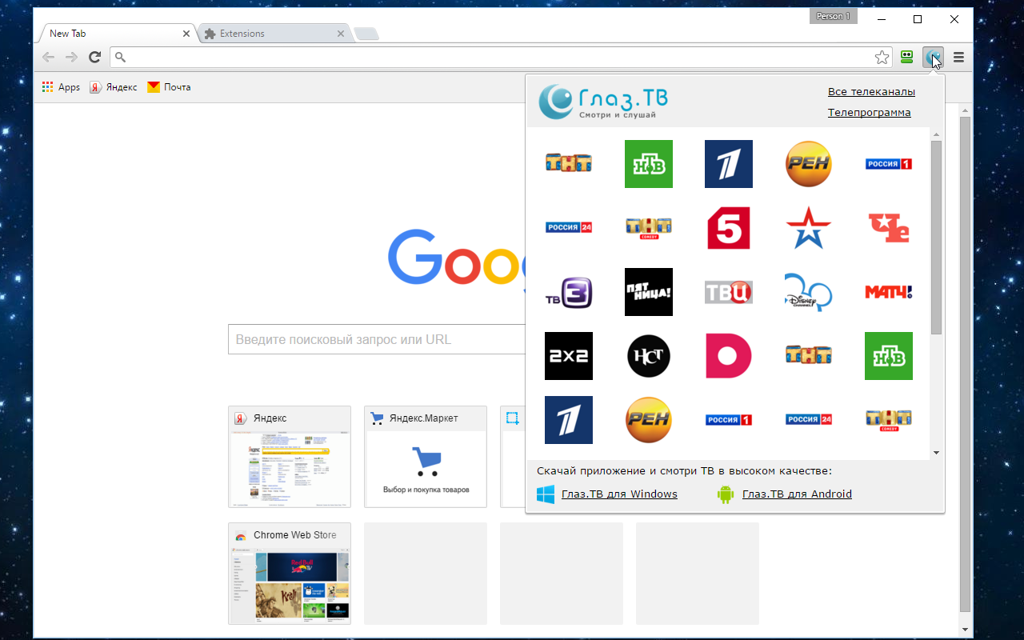Screen dimensions: 1024x640
Task: Close the New Tab tab
Action: pyautogui.click(x=186, y=34)
